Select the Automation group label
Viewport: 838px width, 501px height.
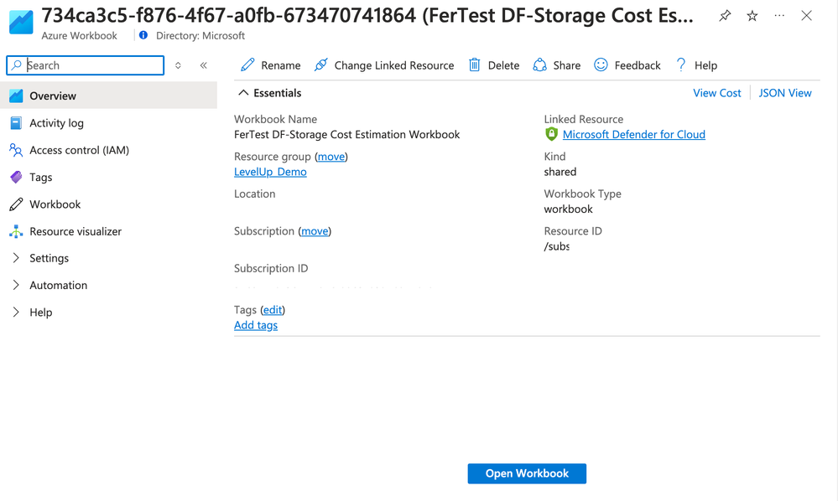pyautogui.click(x=58, y=286)
